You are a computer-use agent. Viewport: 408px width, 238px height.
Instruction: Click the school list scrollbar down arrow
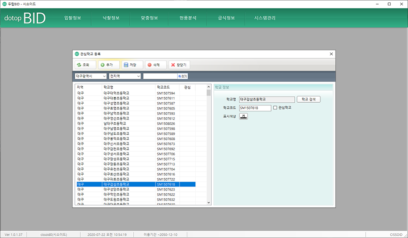(x=209, y=203)
